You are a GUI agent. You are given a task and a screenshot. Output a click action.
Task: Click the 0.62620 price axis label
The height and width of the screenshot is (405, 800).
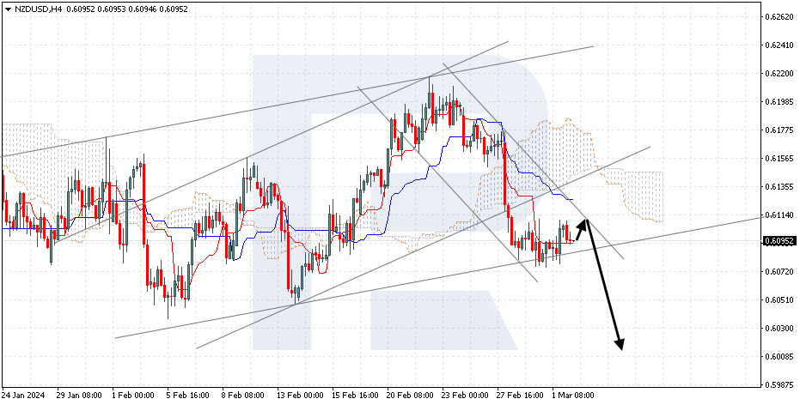point(778,16)
